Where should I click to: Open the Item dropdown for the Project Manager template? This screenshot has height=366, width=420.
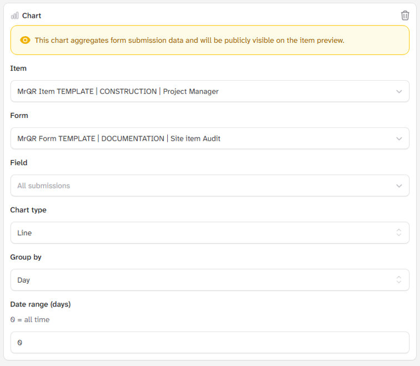click(210, 91)
